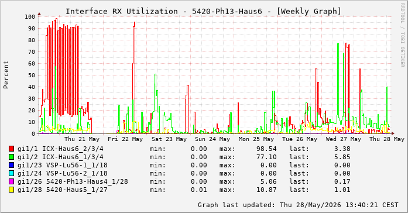The width and height of the screenshot is (408, 213).
Task: Click the Graph last updated timestamp
Action: (298, 205)
